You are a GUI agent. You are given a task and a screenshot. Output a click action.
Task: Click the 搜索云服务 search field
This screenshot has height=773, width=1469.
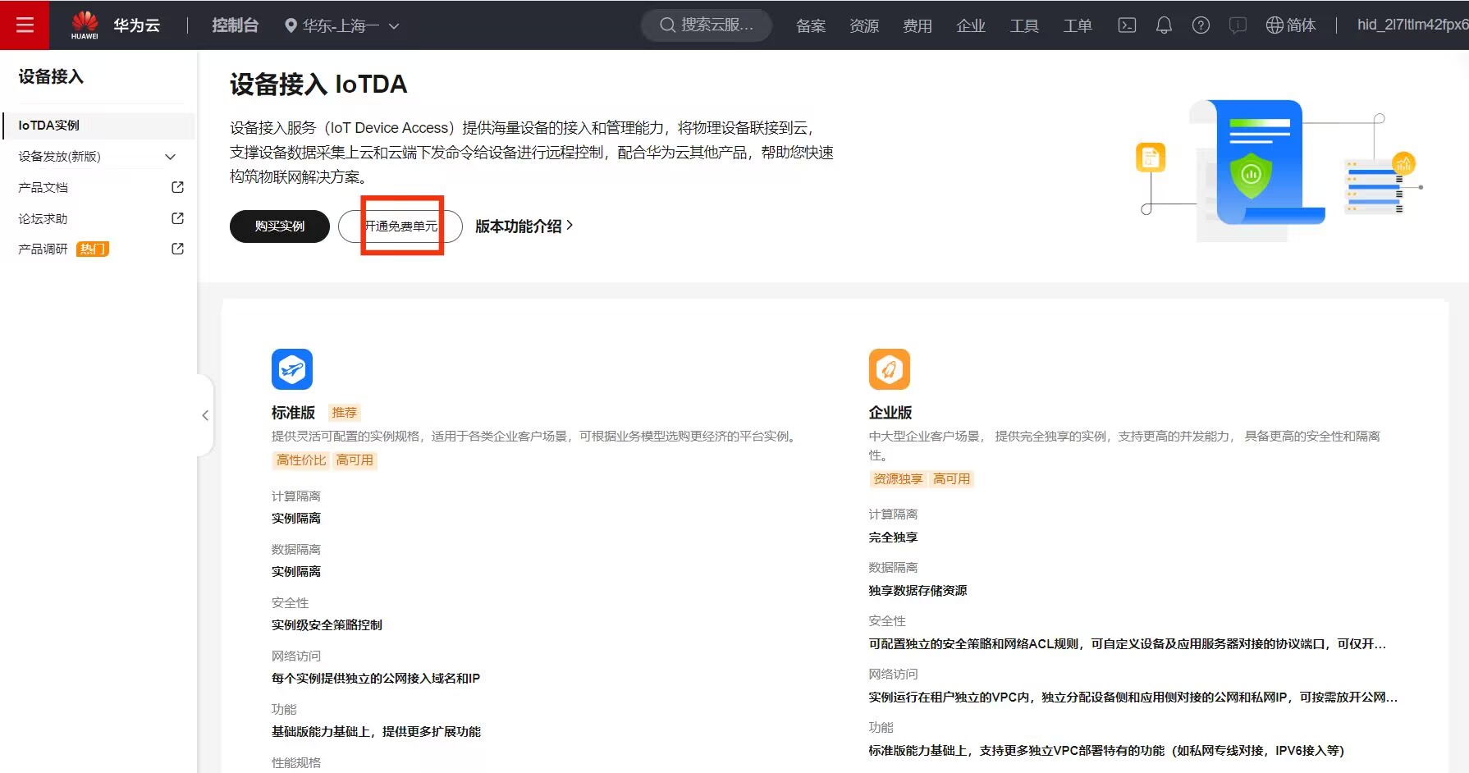coord(707,25)
